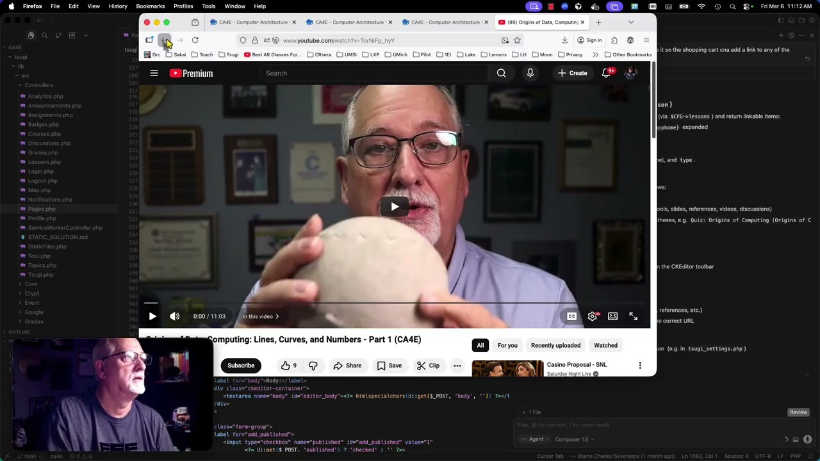820x461 pixels.
Task: Open video settings gear
Action: (593, 316)
